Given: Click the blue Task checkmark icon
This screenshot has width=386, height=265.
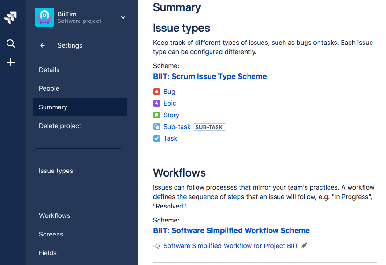Looking at the screenshot, I should tap(157, 138).
